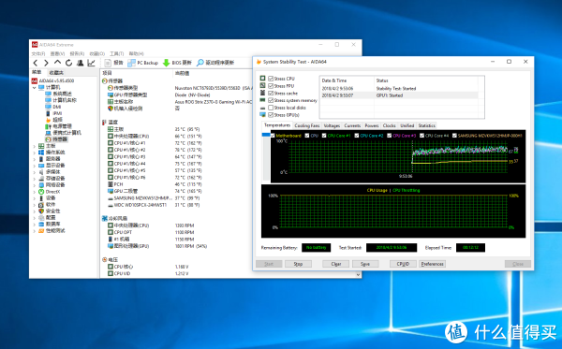The height and width of the screenshot is (349, 562).
Task: Click the green BIOS update arrow icon
Action: click(167, 63)
